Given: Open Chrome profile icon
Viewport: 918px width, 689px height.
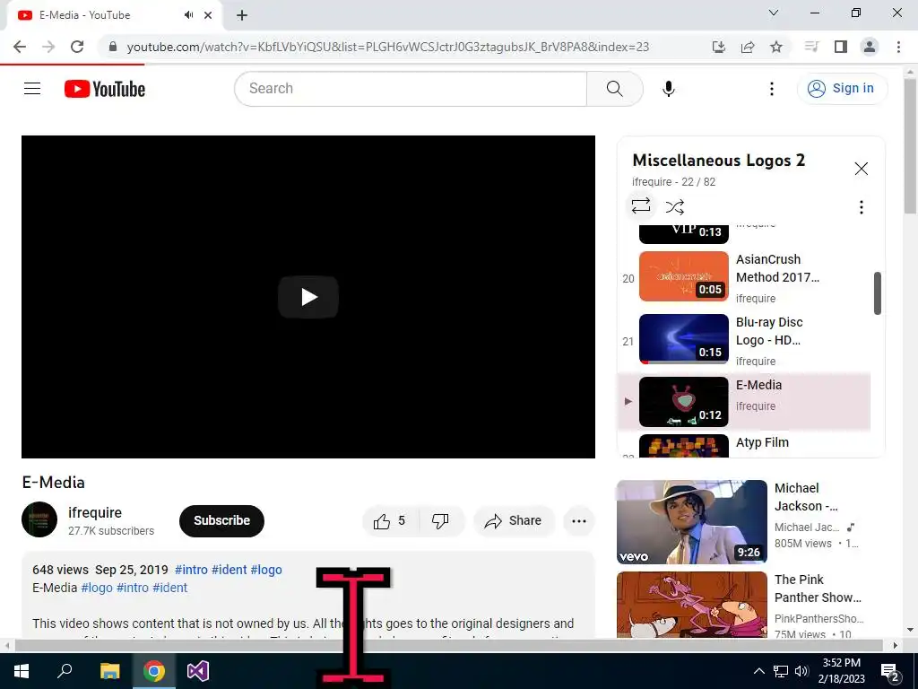Looking at the screenshot, I should (x=870, y=47).
